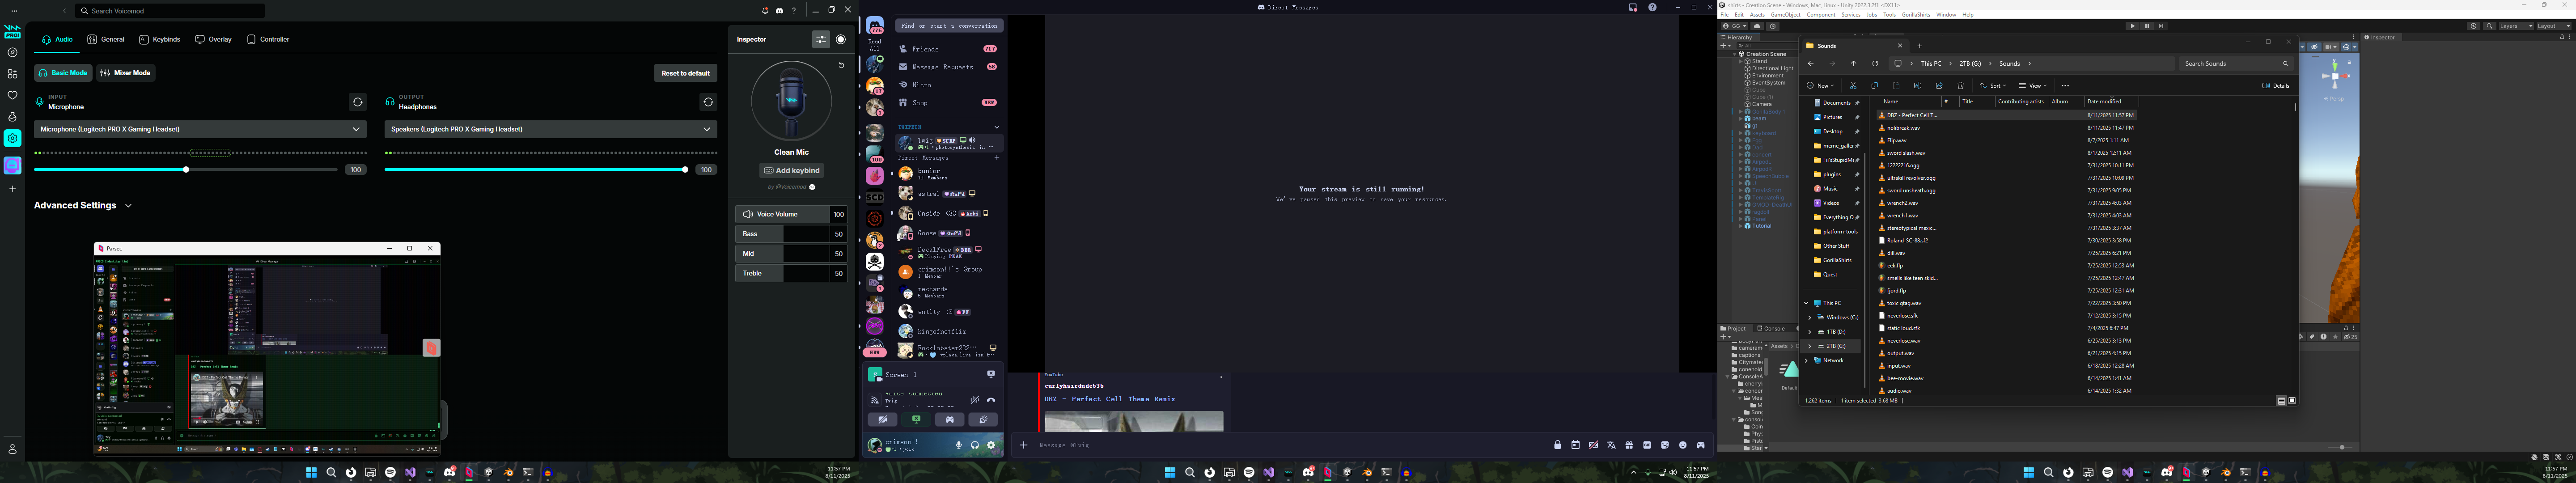Open Message Requests in Discord

coord(949,67)
